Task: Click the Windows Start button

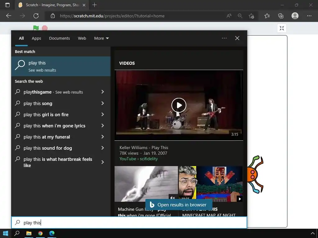Action: pos(6,233)
